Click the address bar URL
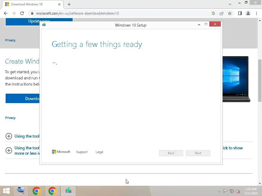 point(78,13)
